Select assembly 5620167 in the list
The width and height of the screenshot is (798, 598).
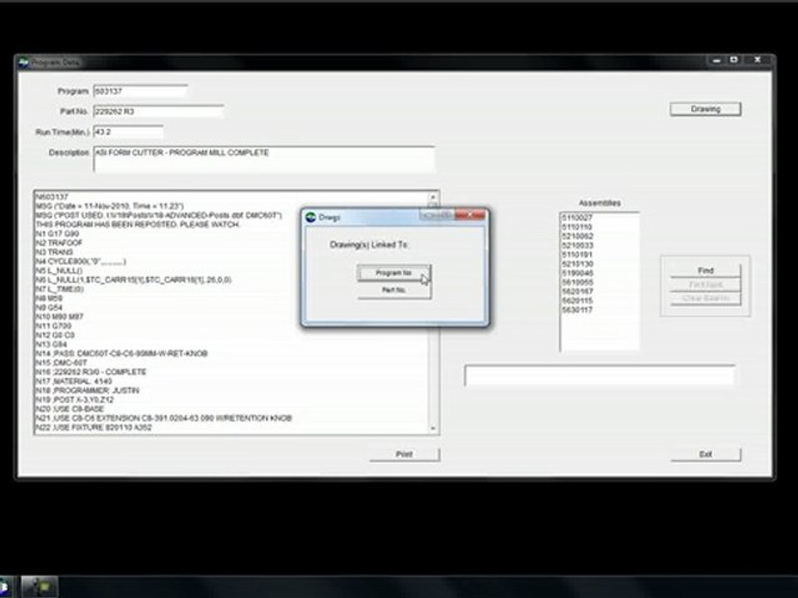[577, 292]
